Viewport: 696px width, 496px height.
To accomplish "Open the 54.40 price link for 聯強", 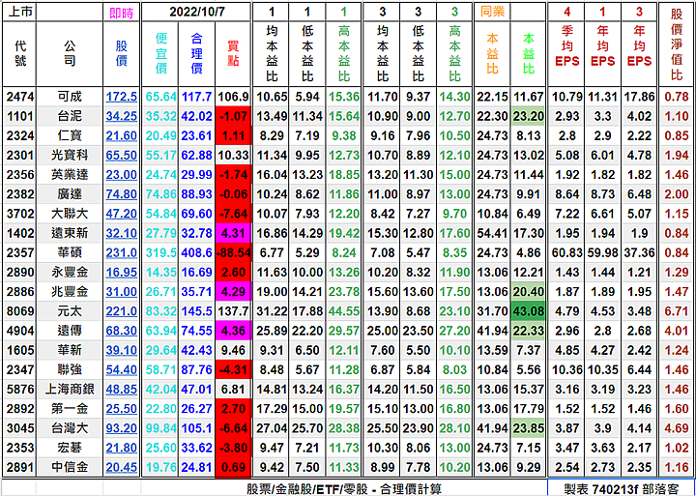I will 121,370.
